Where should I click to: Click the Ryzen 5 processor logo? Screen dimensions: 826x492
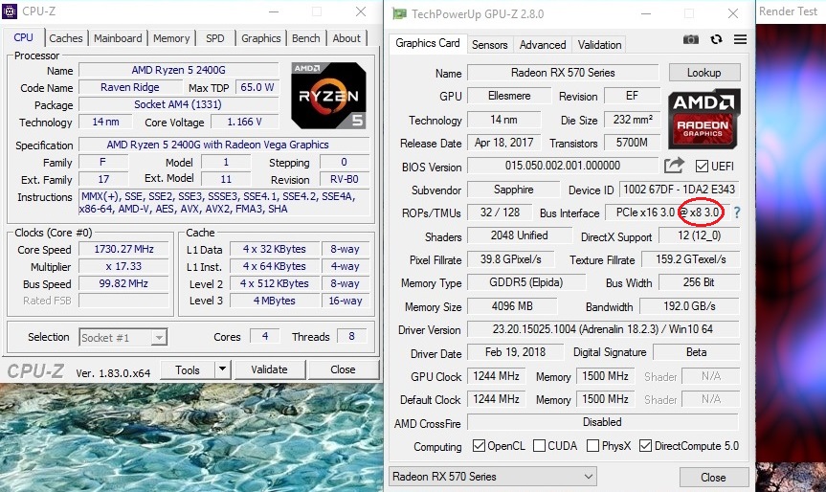tap(328, 96)
